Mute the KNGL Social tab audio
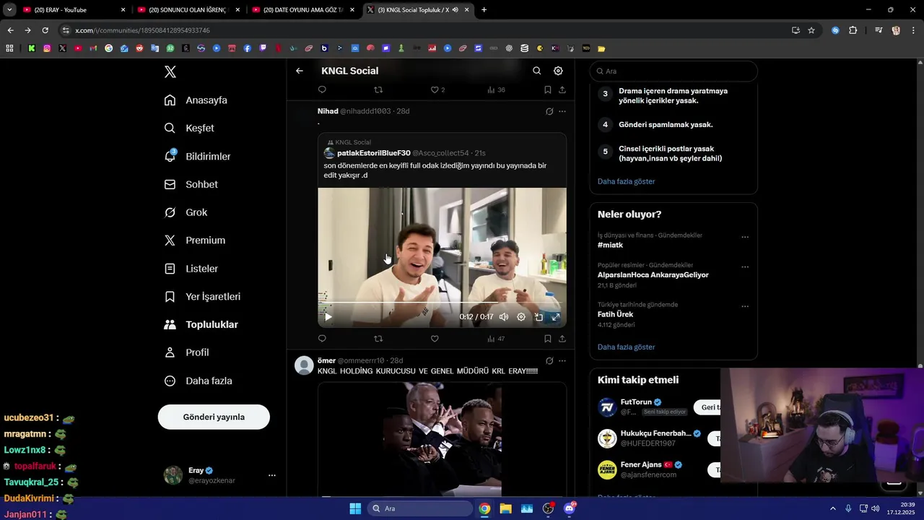Screen dimensions: 924x520 pos(456,10)
